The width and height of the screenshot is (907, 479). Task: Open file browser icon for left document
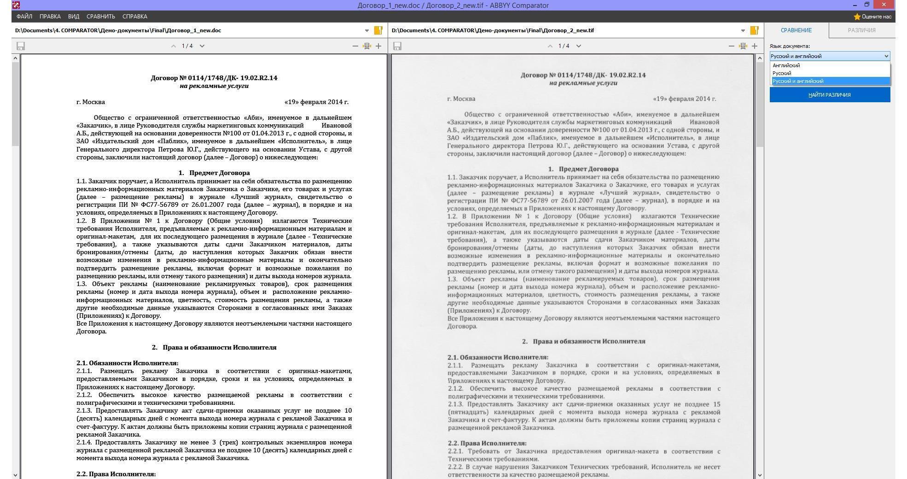pos(378,30)
